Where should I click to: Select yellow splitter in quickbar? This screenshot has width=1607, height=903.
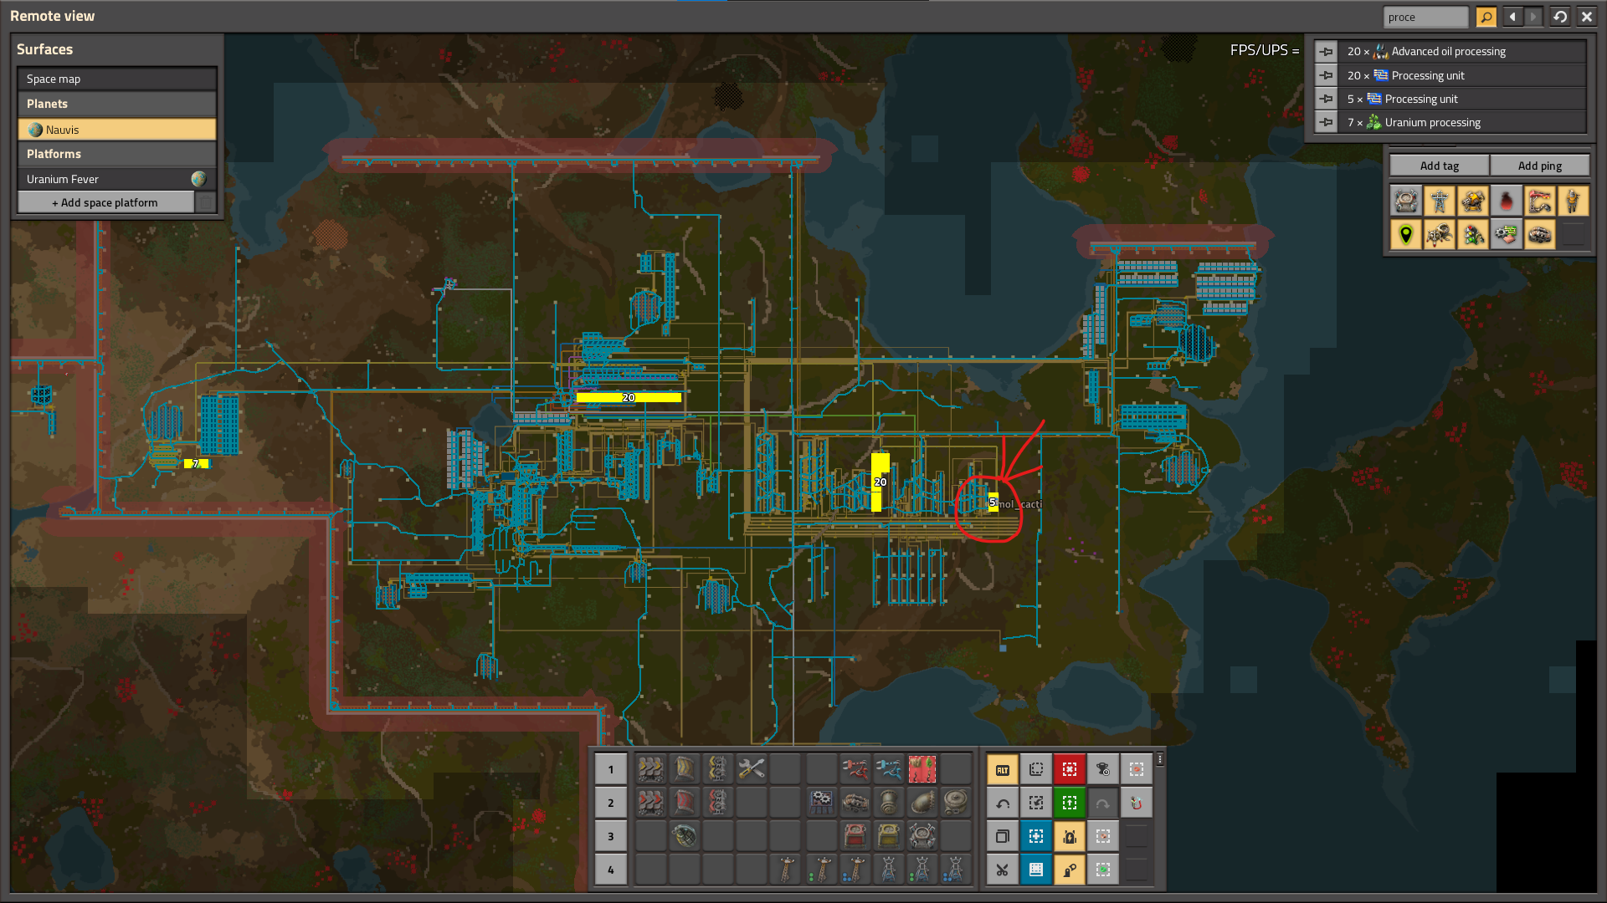[x=717, y=769]
